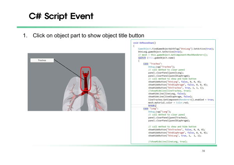Click the "// call method to show and hide button" comment under case Trachea
Screen dimensions: 234x165
tap(172, 79)
